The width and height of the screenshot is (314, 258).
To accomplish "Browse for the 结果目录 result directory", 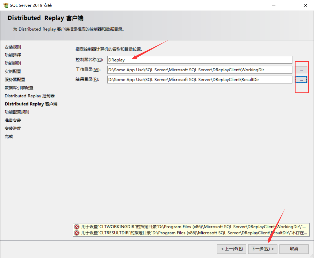I will (301, 79).
